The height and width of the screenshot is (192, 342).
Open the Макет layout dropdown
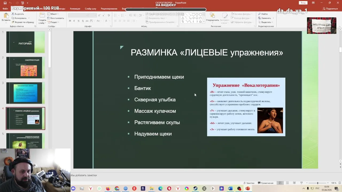[x=53, y=14]
